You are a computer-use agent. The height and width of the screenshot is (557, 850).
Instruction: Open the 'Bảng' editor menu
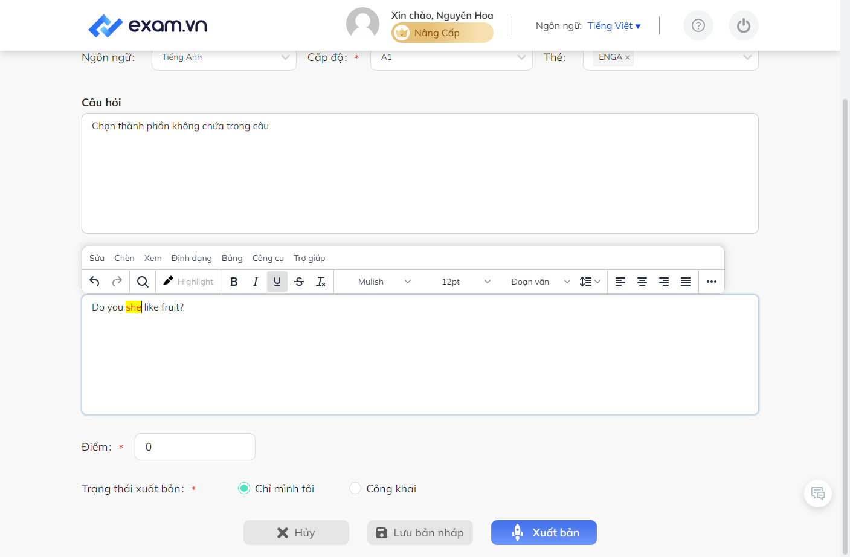[232, 258]
